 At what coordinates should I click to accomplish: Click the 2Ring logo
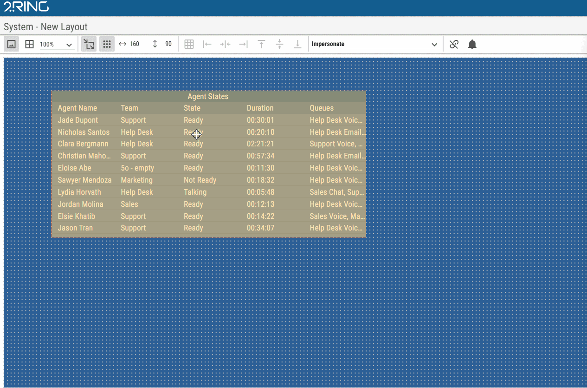26,7
